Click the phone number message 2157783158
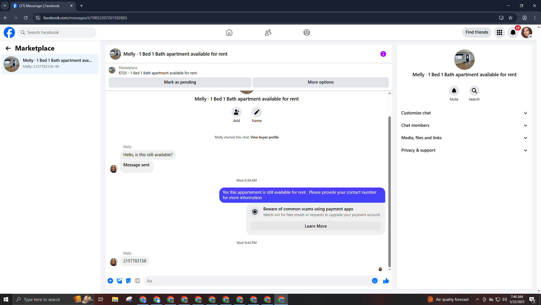Viewport: 541px width, 305px height. click(135, 261)
